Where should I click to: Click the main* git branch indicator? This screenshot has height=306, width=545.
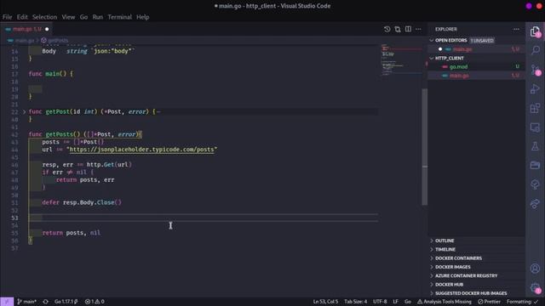click(26, 302)
